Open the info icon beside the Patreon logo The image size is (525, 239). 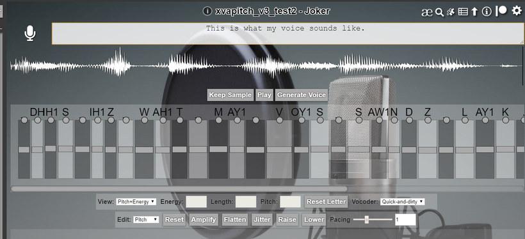click(486, 12)
